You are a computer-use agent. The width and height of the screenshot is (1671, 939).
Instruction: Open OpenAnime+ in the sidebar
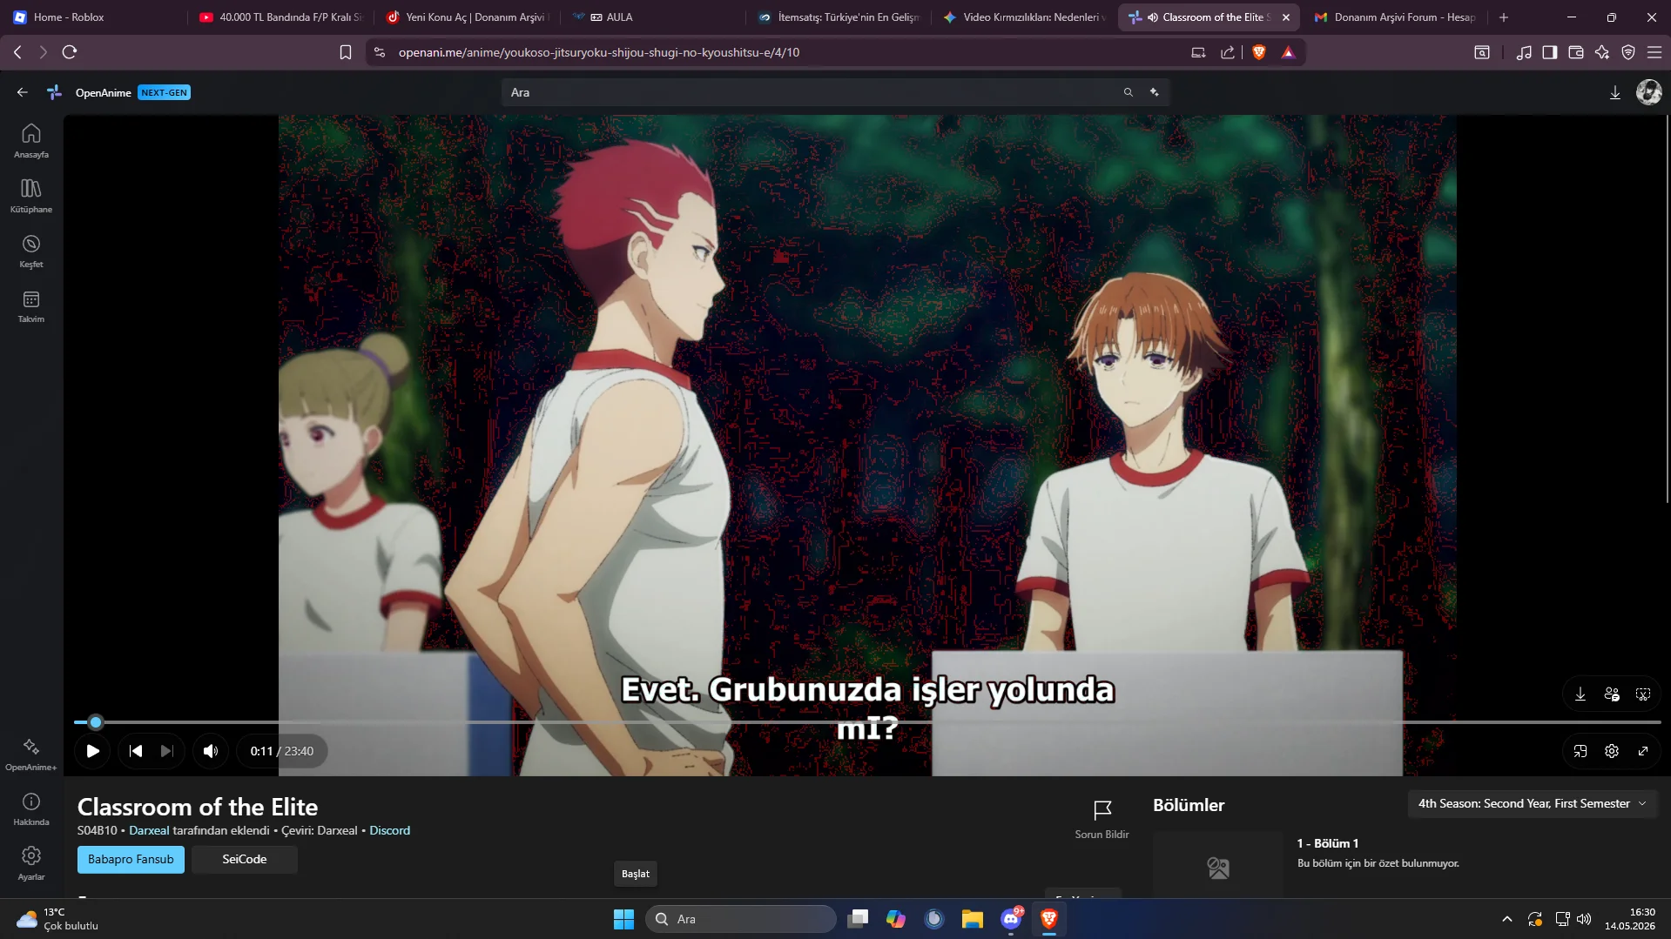tap(31, 754)
